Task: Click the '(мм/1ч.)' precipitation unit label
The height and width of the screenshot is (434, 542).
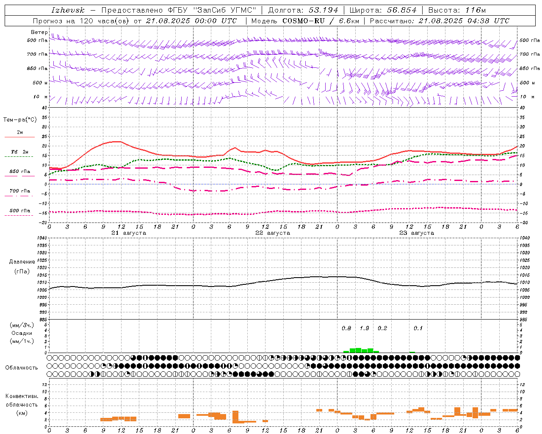Action: click(22, 341)
